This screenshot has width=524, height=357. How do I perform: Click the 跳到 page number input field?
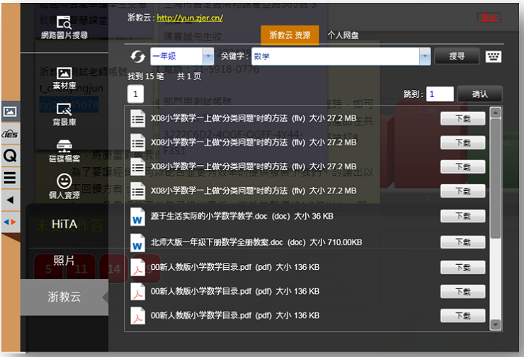[440, 94]
